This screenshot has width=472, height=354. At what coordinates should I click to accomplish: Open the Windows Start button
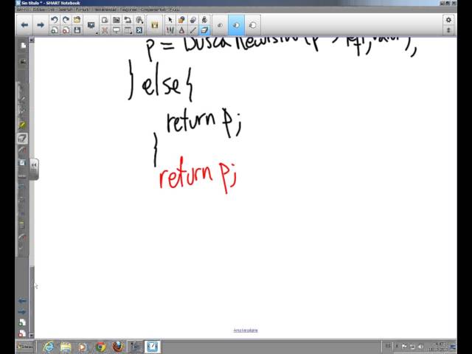25,346
